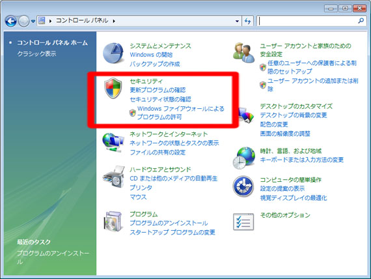Click inside the search input box
Viewport: 371px width, 279px height.
coord(307,21)
